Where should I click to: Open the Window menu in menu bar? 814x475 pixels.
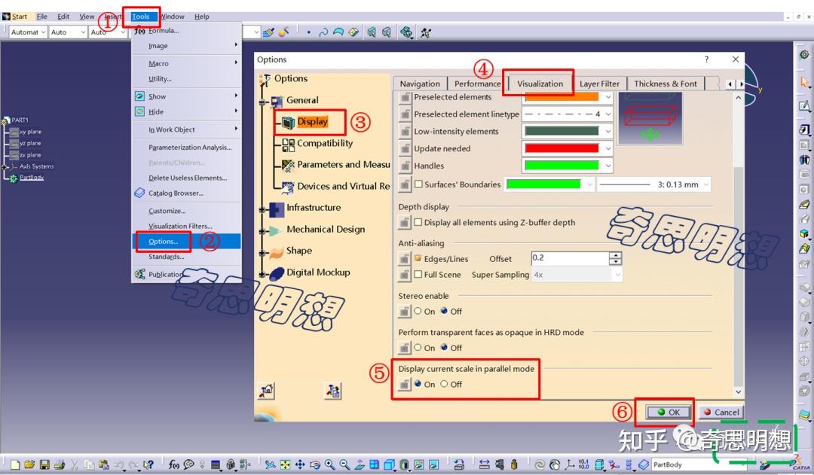pos(173,17)
